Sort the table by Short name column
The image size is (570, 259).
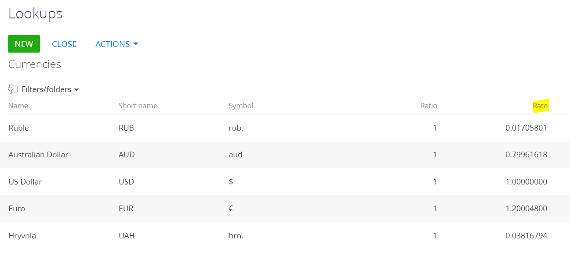click(138, 106)
